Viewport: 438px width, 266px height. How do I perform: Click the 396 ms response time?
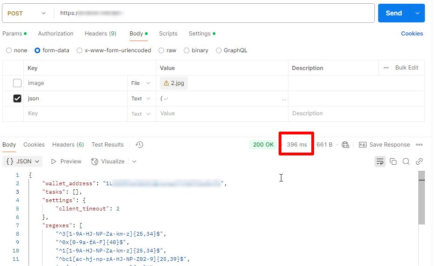click(x=297, y=145)
